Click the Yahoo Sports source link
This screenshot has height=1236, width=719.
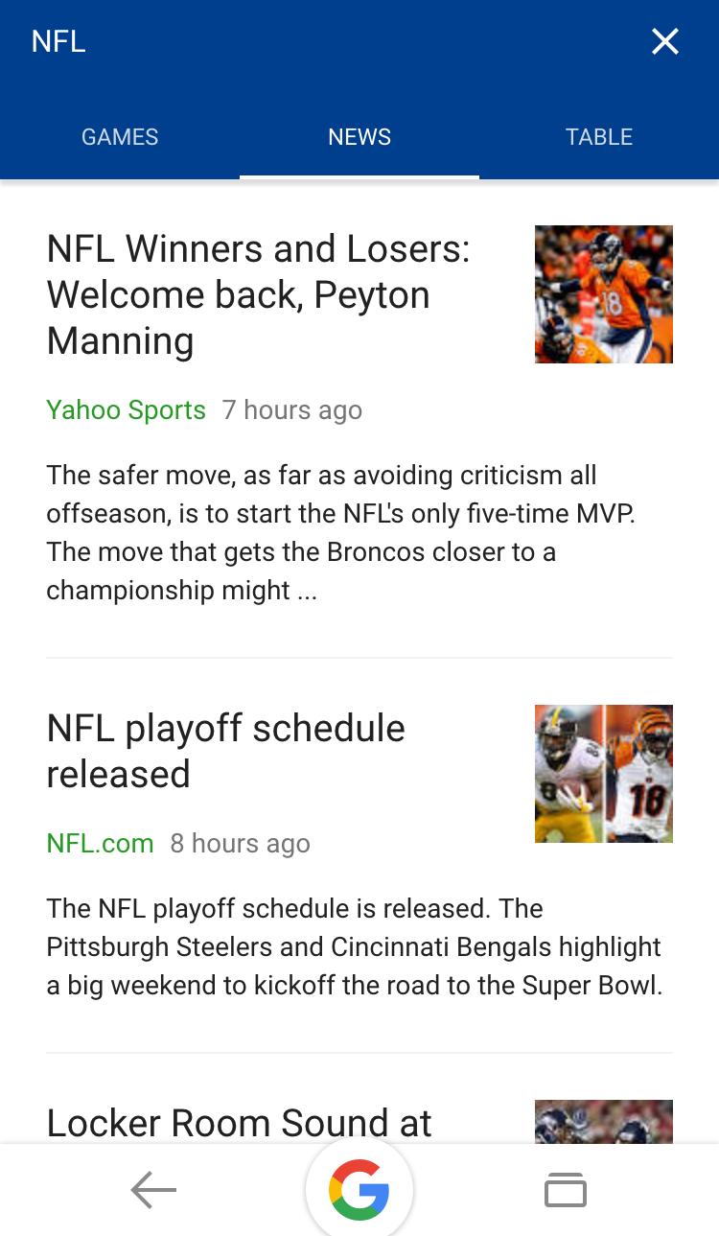pos(126,410)
